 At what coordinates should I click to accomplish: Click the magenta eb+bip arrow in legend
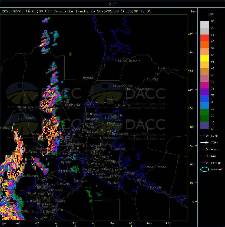click(x=204, y=163)
